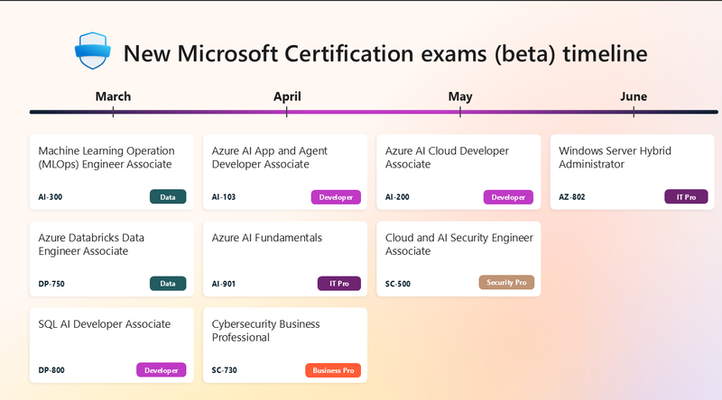Click the tan Security Pro tag
This screenshot has height=400, width=722.
coord(506,283)
